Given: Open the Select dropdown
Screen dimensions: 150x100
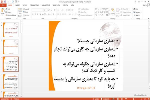Looking at the screenshot, I should [137, 15].
